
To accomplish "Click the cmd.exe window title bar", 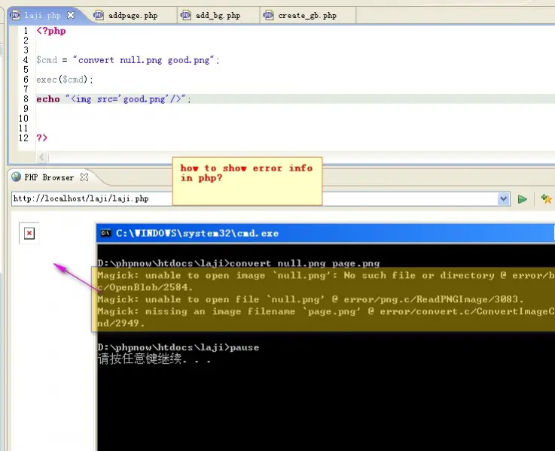I will tap(325, 233).
